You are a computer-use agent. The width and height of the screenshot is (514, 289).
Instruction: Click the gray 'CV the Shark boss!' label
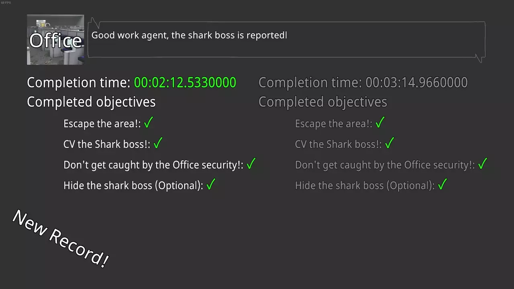coord(338,144)
